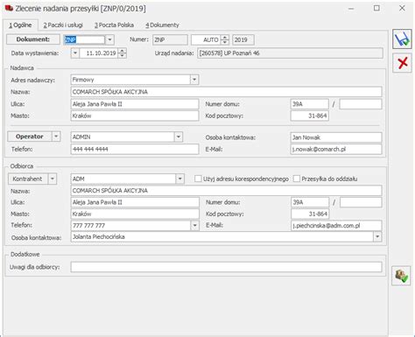Viewport: 415px width, 337px height.
Task: Click the recipient E-Mail field
Action: click(336, 226)
